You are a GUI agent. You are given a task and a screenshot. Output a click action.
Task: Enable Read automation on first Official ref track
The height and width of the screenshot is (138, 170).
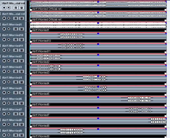tap(16, 8)
